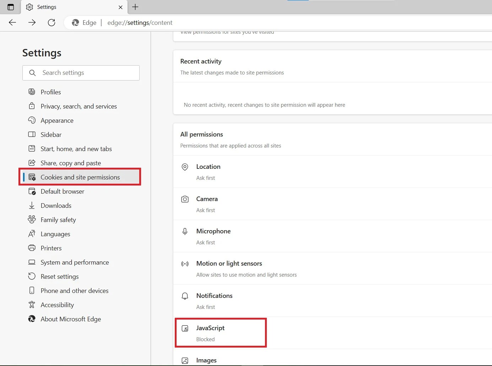
Task: Click the Cookies and site permissions sidebar icon
Action: tap(32, 177)
